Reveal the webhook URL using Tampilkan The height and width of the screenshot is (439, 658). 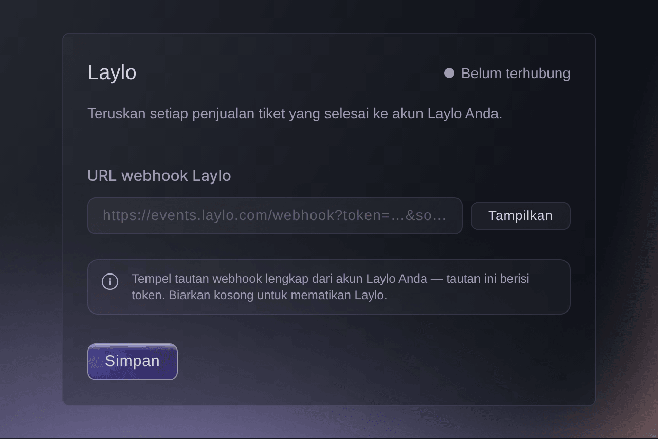pos(521,216)
